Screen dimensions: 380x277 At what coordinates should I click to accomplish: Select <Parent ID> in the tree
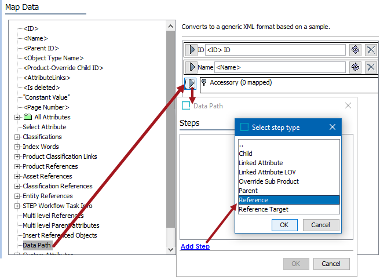(41, 48)
